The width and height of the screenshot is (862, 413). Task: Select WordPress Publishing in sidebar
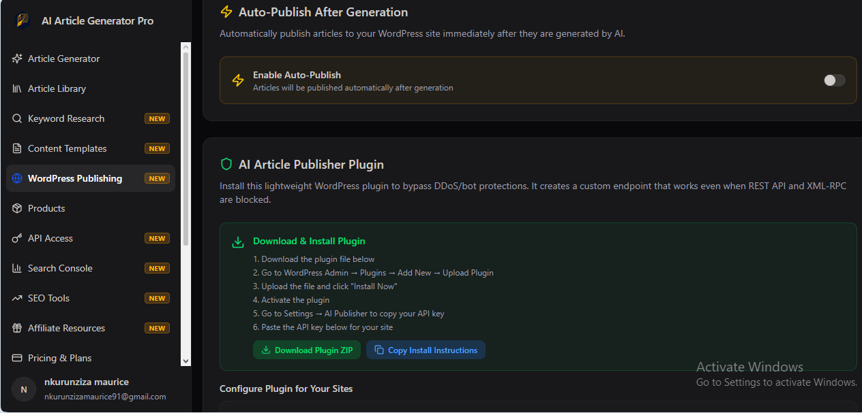[x=91, y=178]
